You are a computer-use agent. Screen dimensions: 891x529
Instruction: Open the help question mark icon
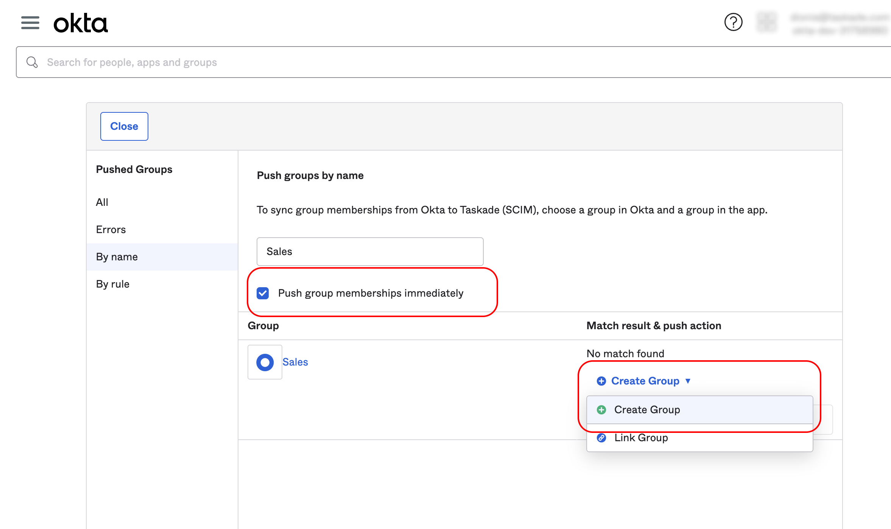[x=733, y=22]
